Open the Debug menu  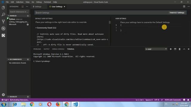[39, 2]
